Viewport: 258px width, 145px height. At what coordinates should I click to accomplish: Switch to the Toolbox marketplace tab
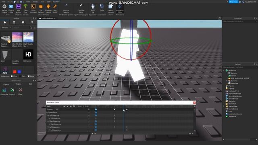pos(4,23)
